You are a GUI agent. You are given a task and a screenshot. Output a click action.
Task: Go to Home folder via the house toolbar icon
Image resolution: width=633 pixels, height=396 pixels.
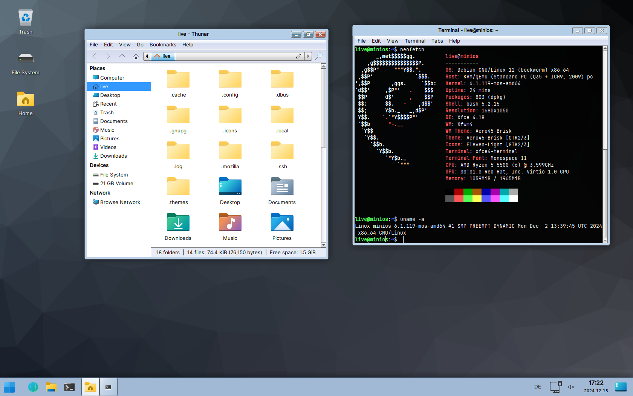tap(136, 56)
